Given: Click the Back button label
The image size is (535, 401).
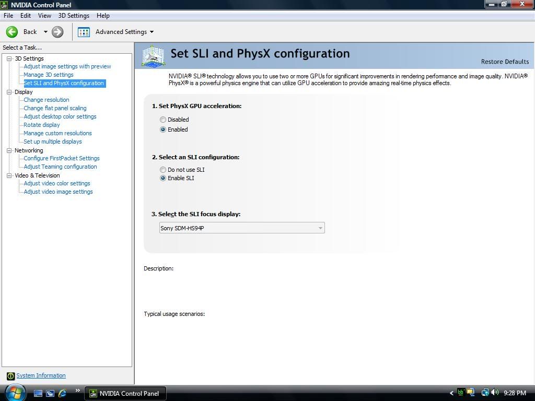Looking at the screenshot, I should (x=30, y=32).
